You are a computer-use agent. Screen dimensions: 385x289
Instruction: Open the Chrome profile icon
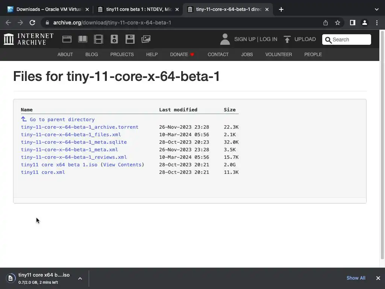365,23
